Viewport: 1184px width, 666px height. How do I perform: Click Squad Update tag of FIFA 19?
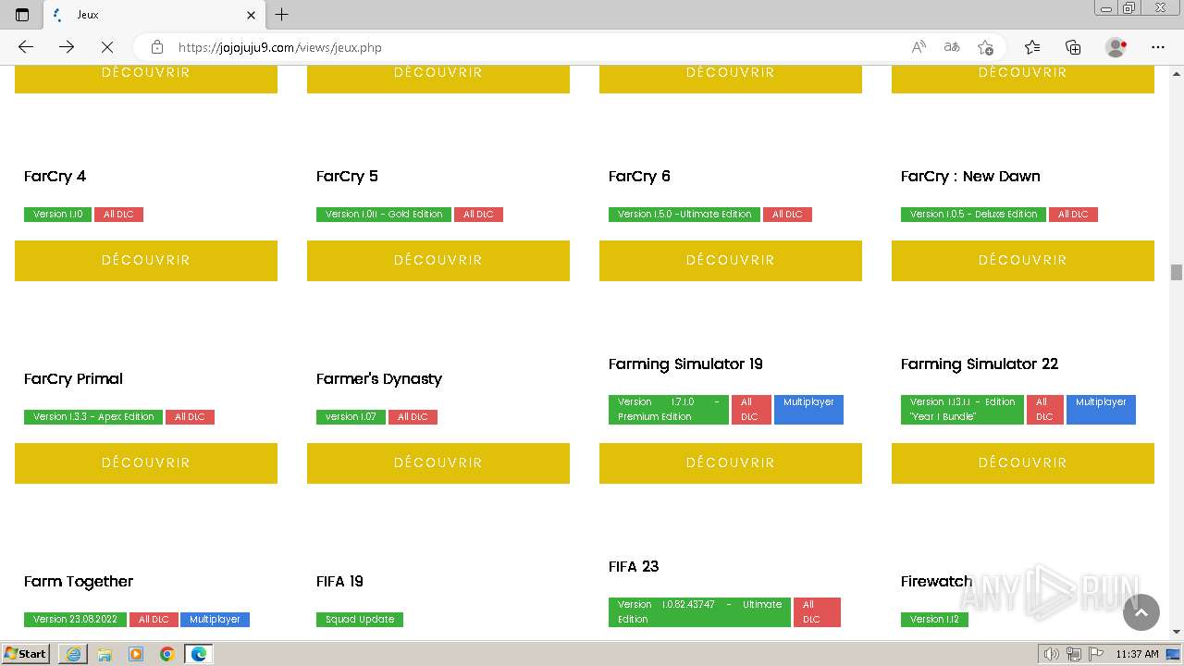pyautogui.click(x=360, y=620)
